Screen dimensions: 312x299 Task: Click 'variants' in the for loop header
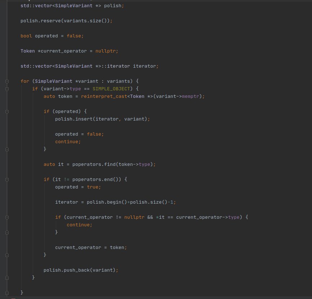[119, 81]
